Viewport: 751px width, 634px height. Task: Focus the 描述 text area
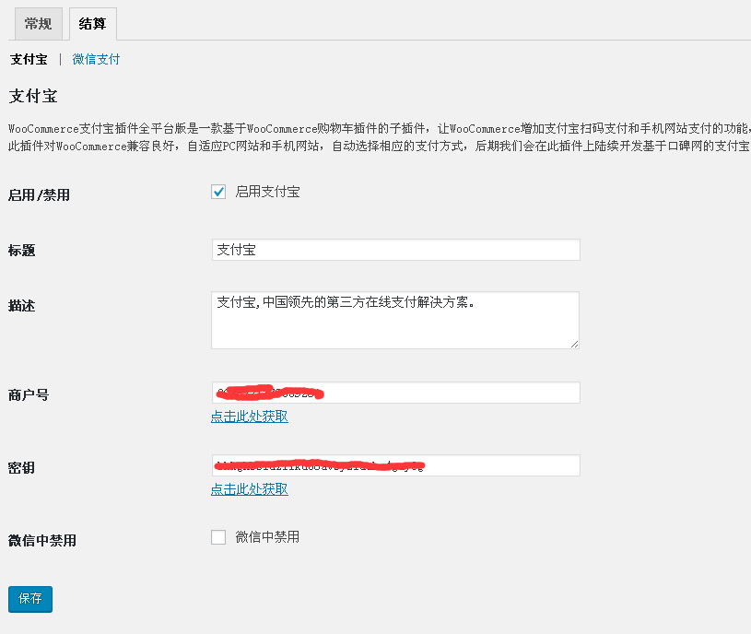pos(395,320)
